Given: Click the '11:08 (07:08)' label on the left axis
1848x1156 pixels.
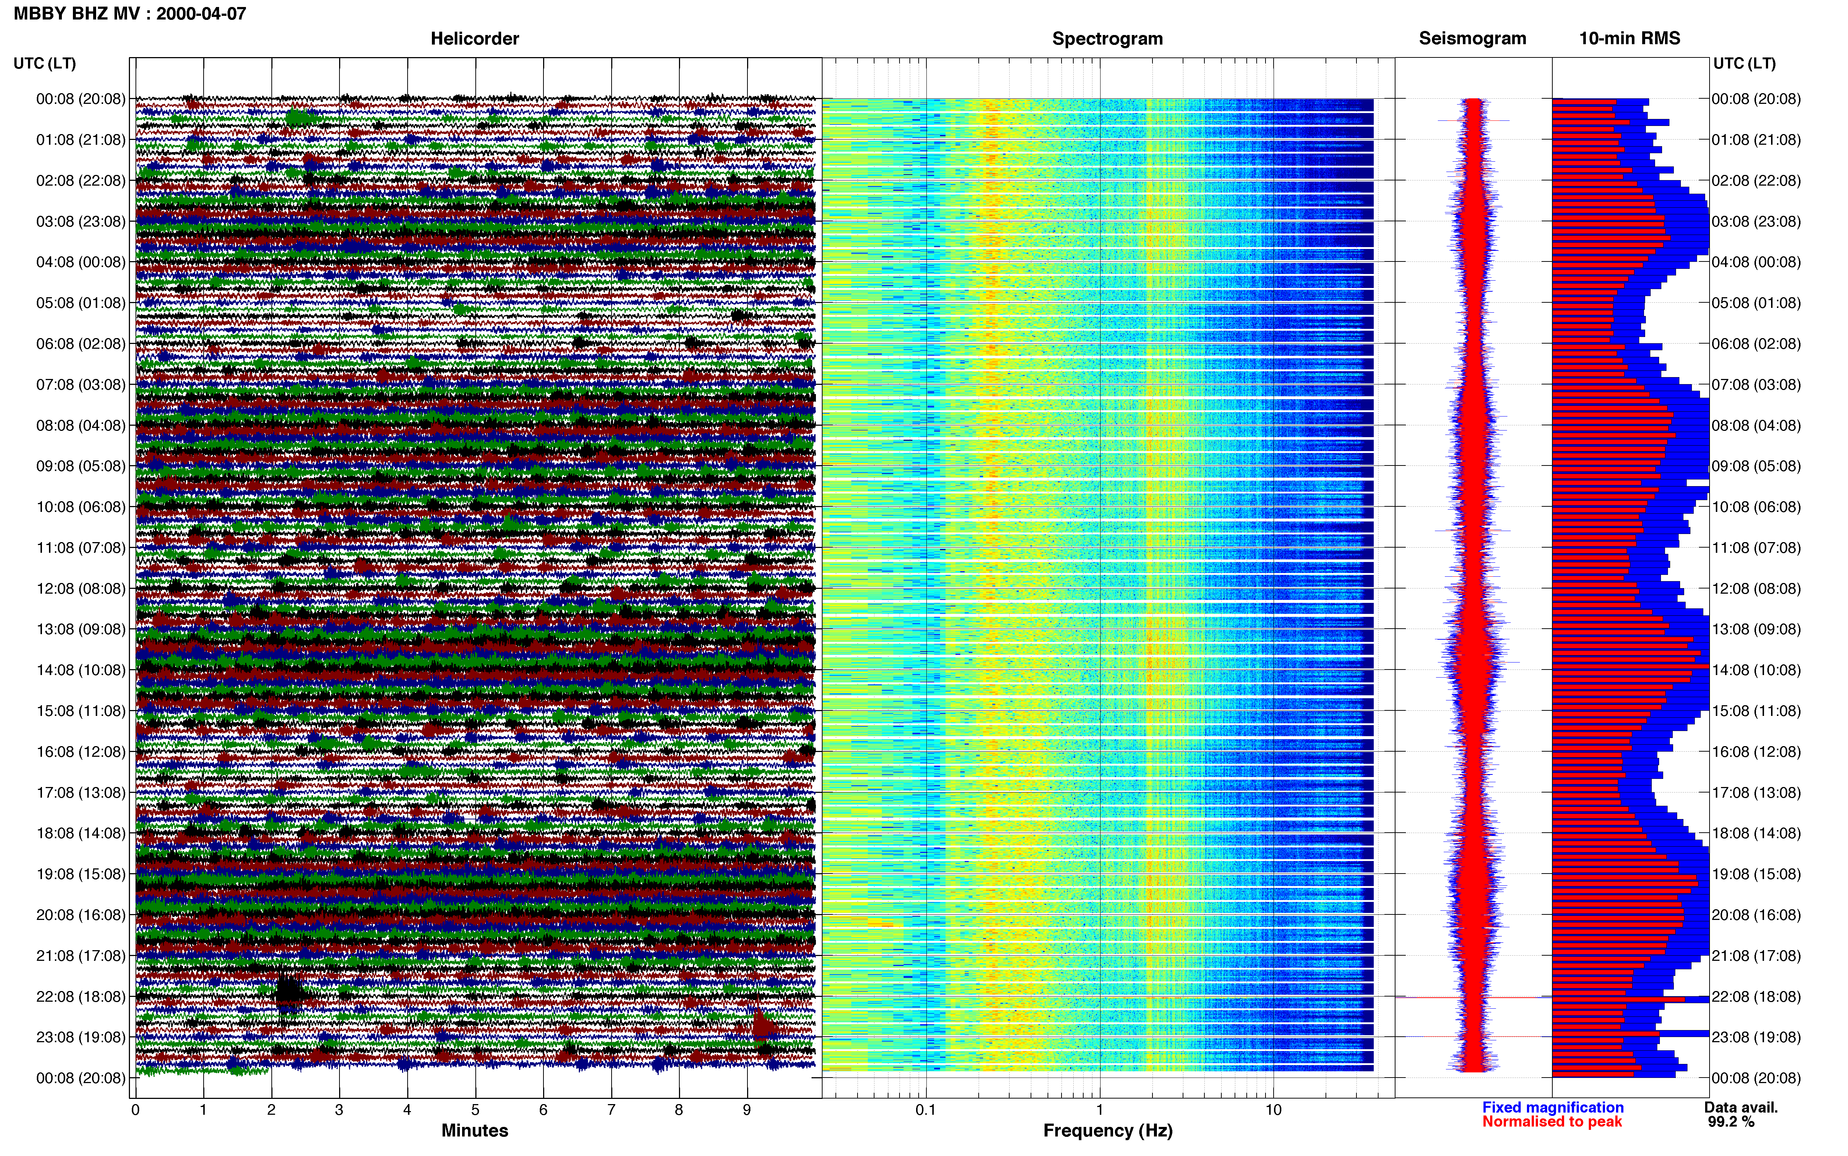Looking at the screenshot, I should [80, 547].
